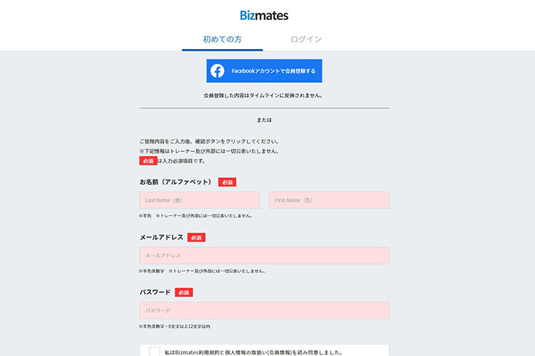Focus the Last Name (姓) field
The width and height of the screenshot is (535, 356).
pyautogui.click(x=199, y=200)
